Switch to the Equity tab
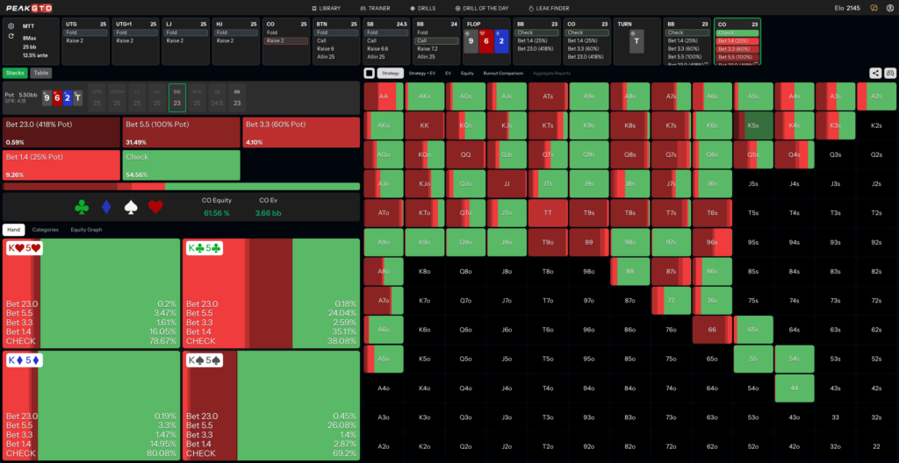The height and width of the screenshot is (463, 899). (467, 74)
